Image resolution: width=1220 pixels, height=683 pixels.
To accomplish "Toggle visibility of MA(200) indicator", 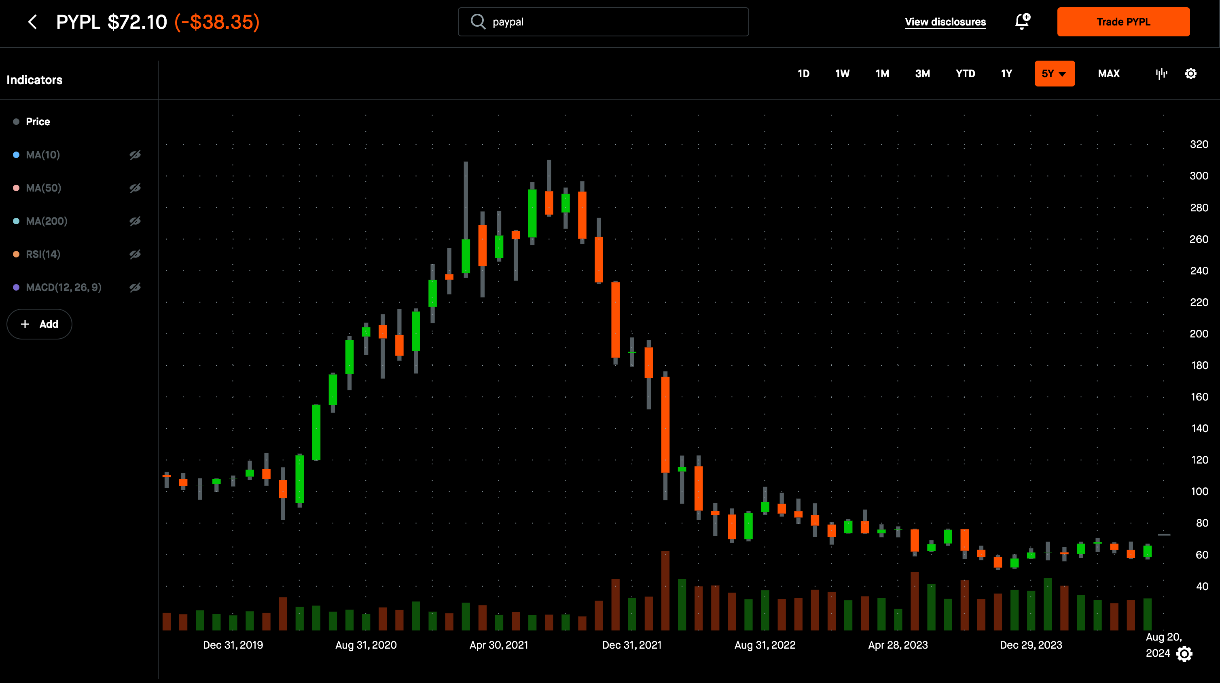I will 135,221.
